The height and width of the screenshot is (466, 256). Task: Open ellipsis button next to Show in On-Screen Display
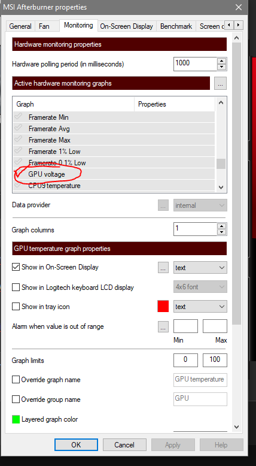(x=163, y=268)
